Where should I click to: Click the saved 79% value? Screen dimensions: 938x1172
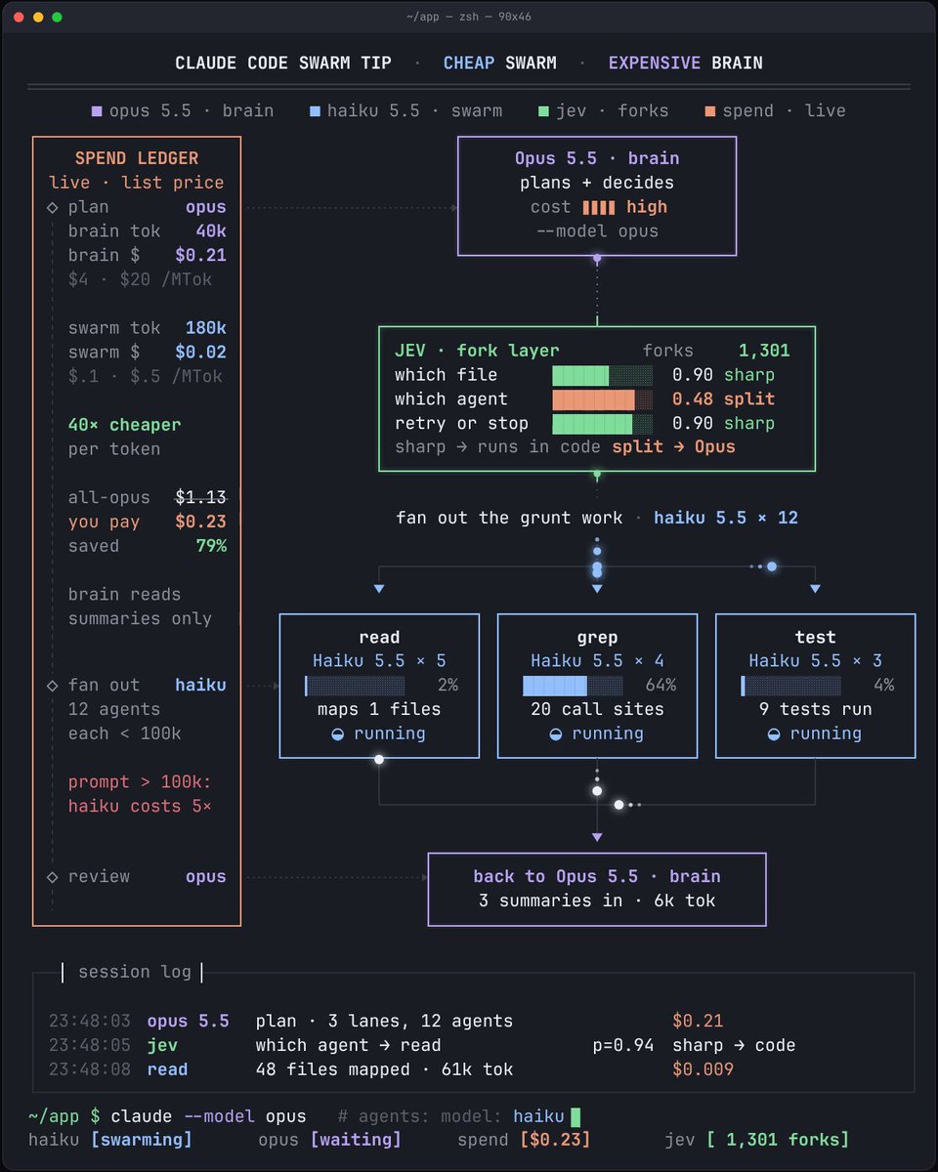coord(211,546)
